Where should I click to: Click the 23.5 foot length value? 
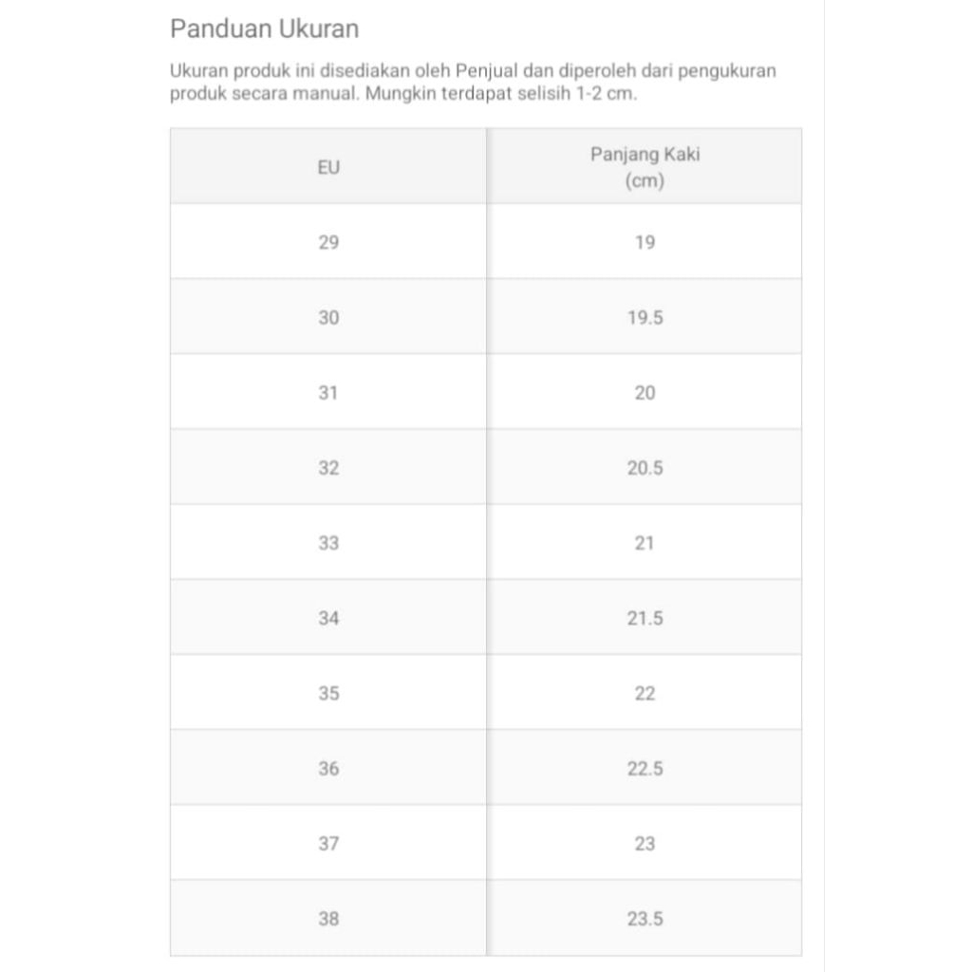645,918
